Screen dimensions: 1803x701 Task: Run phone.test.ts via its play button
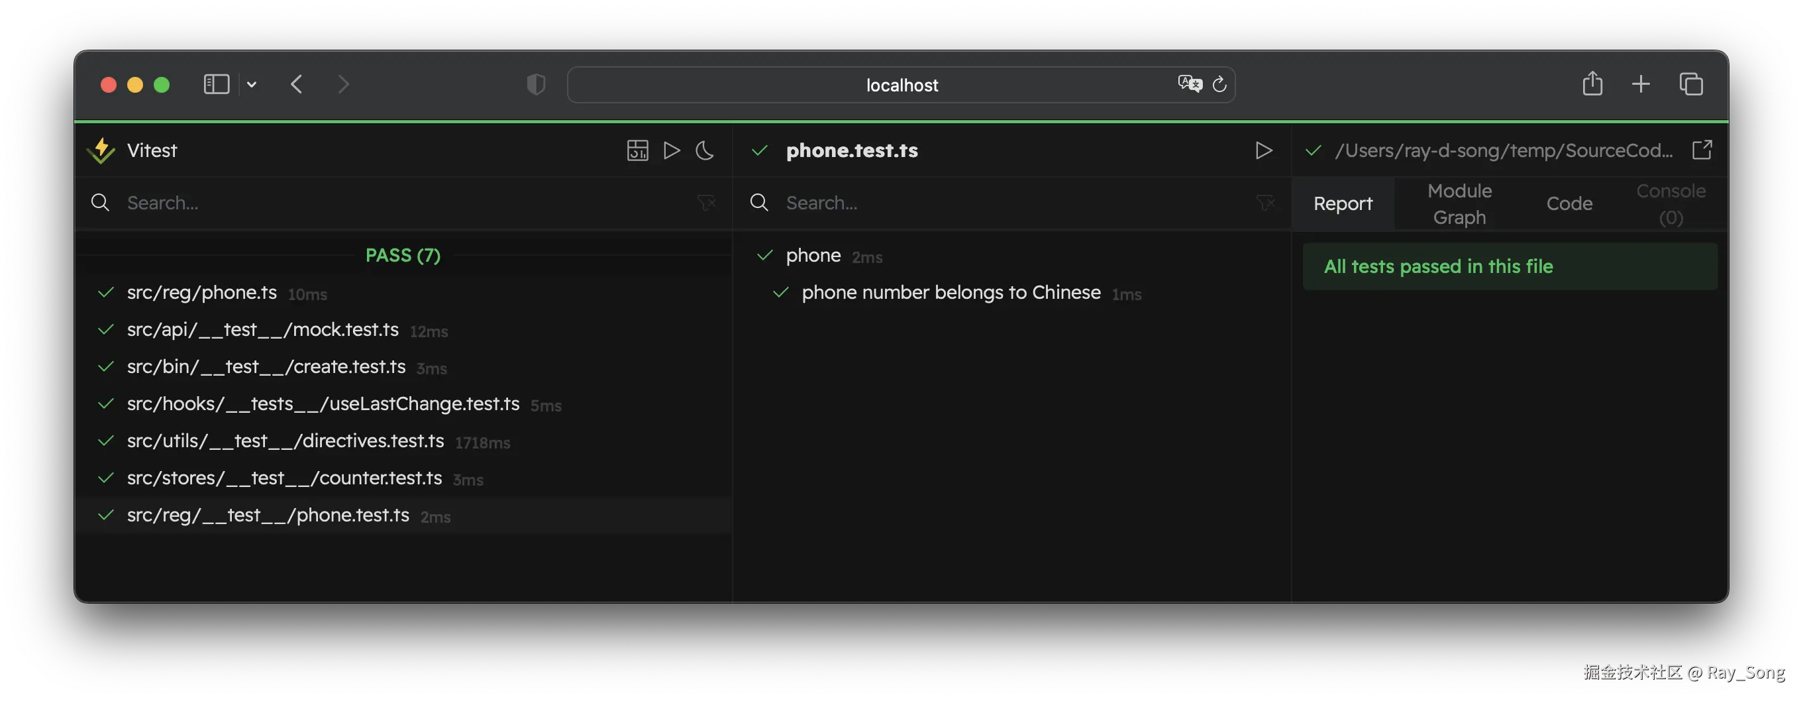click(1263, 150)
